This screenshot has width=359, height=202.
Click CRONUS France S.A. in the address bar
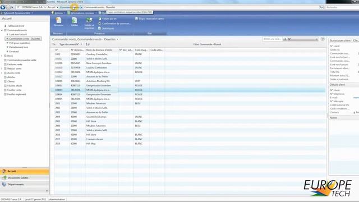[32, 7]
